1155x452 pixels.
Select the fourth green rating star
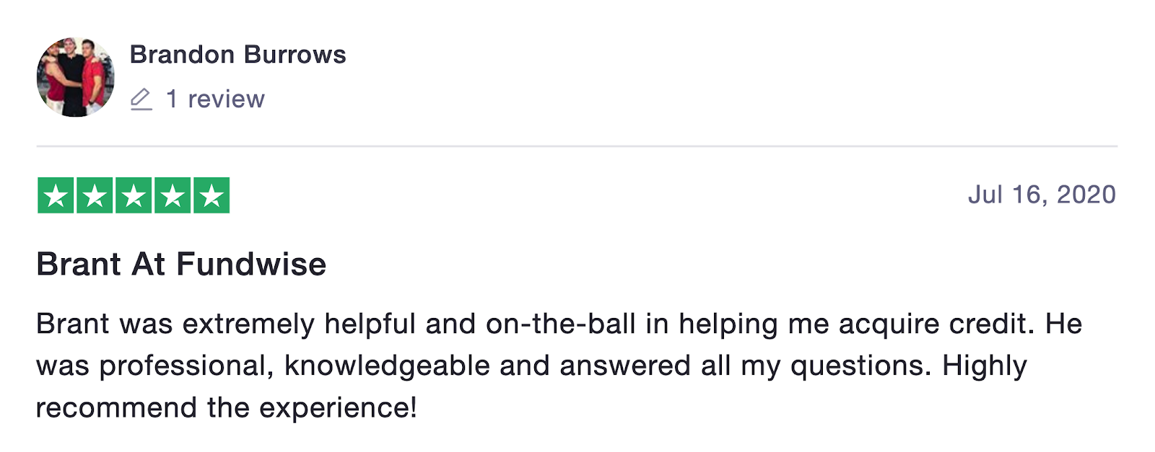pyautogui.click(x=173, y=195)
